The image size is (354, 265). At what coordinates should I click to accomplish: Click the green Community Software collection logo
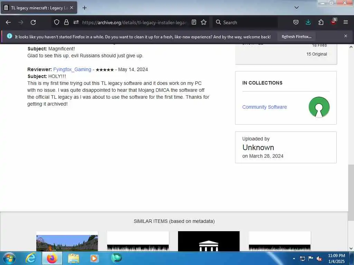[319, 107]
